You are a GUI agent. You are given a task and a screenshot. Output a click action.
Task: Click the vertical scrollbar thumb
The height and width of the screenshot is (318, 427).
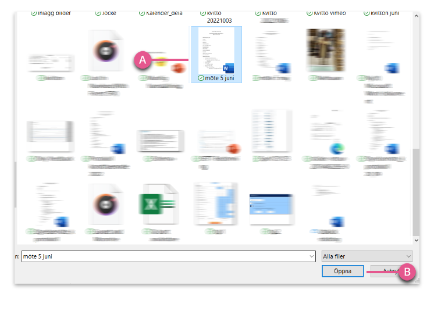pos(416,192)
